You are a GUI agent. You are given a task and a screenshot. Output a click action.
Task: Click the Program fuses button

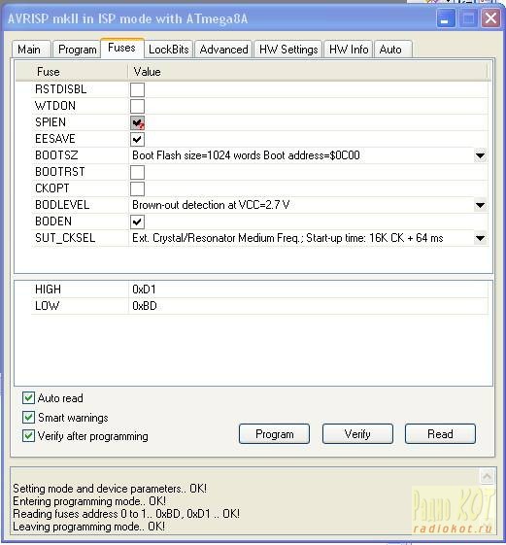(x=274, y=434)
